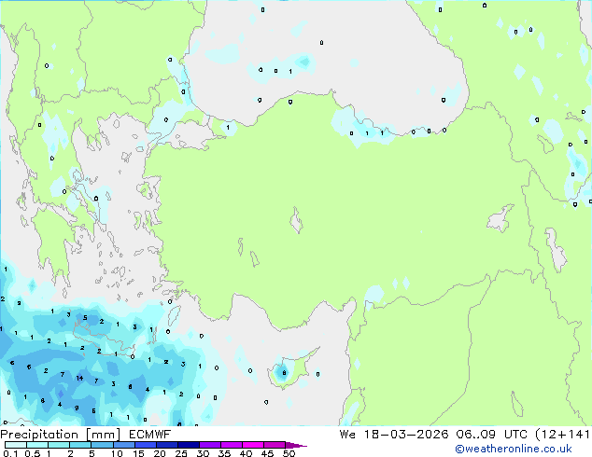Click the 40–45 mm magenta legend swatch
The width and height of the screenshot is (592, 457).
253,445
